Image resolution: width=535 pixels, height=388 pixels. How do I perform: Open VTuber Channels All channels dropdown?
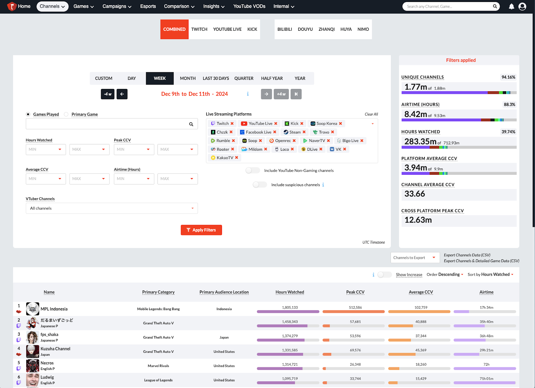point(112,208)
